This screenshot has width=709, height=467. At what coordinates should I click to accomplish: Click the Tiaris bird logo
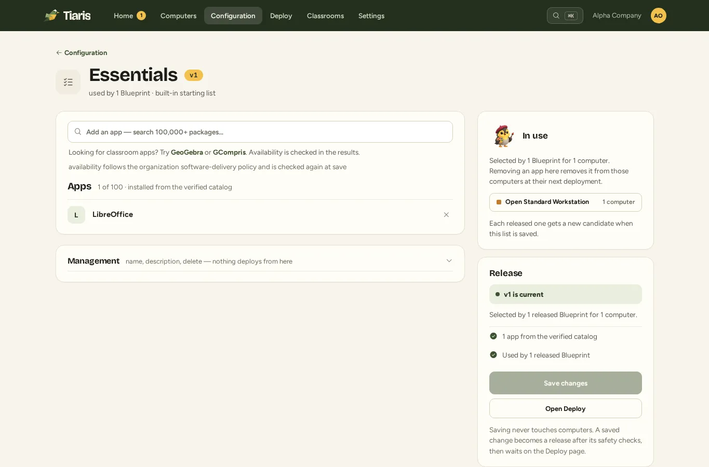pos(52,16)
